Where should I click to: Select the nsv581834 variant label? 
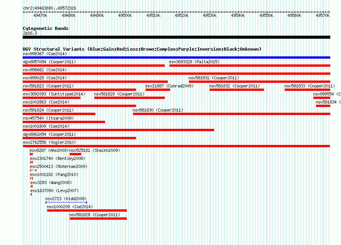pos(328,102)
